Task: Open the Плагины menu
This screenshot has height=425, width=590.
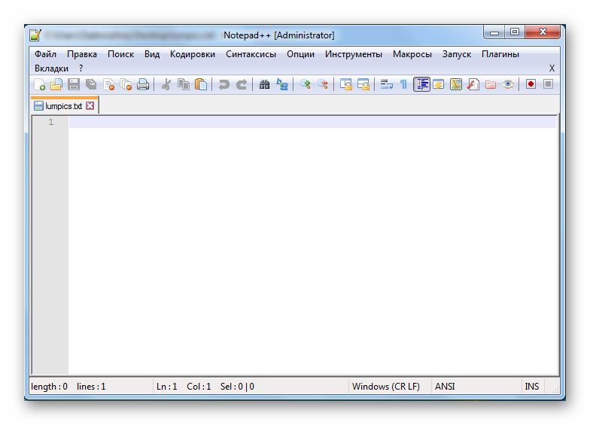Action: click(x=500, y=54)
